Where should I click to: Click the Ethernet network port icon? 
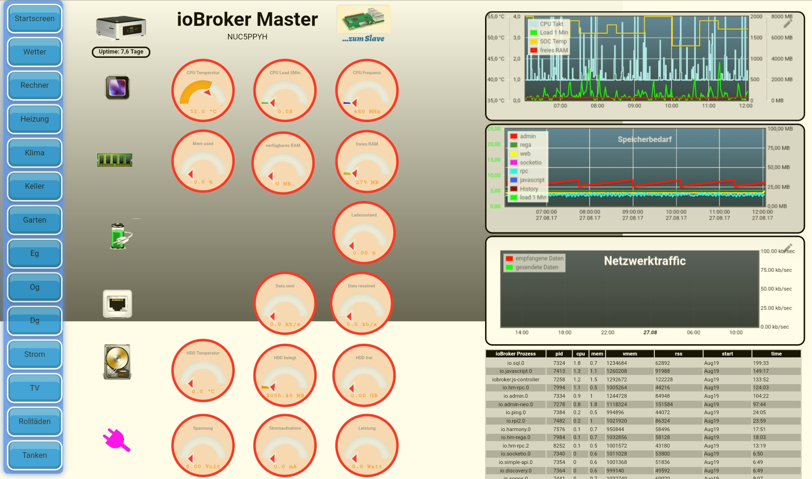pos(118,304)
